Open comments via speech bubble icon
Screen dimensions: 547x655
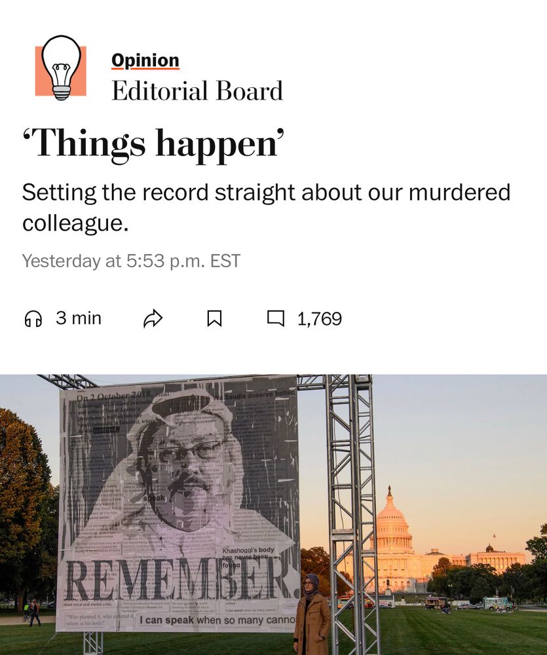276,318
